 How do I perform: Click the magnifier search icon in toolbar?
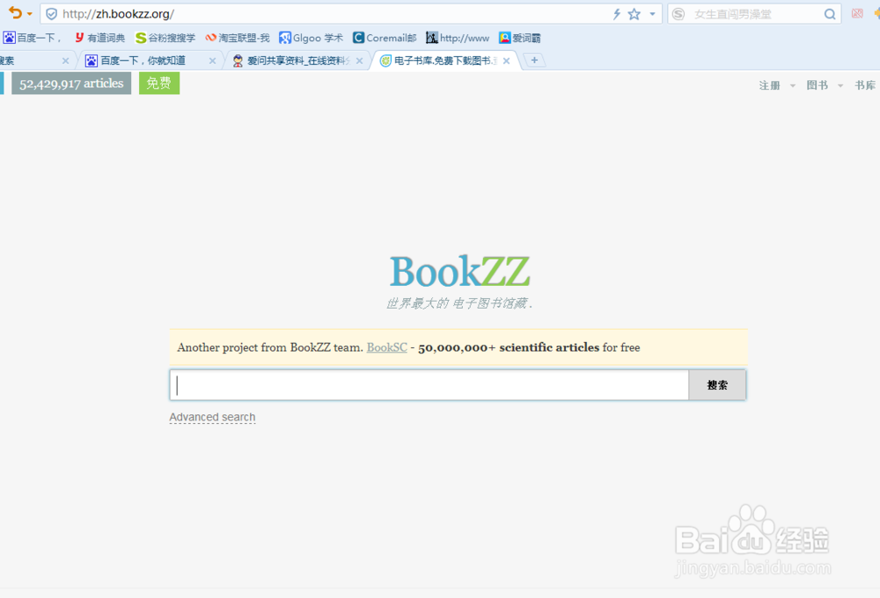click(830, 14)
